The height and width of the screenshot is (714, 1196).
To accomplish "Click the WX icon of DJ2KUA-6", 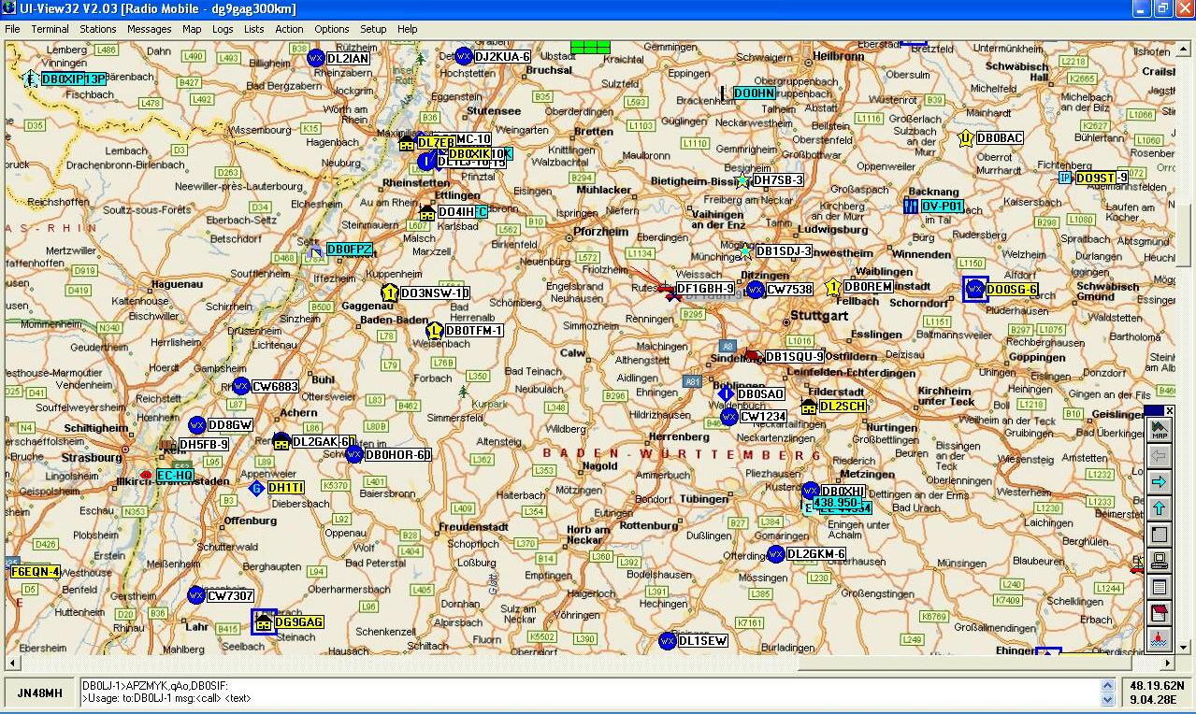I will pos(463,56).
